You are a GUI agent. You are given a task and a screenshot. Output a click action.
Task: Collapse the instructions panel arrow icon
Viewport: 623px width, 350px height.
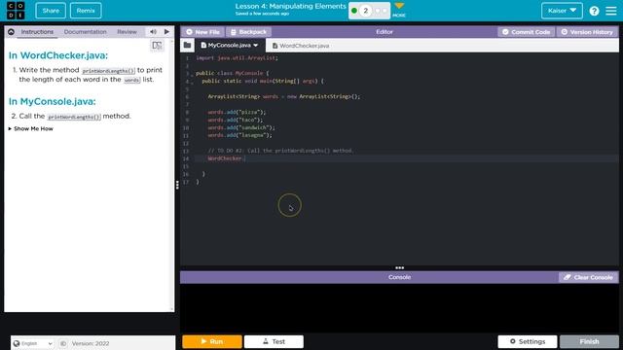[11, 32]
